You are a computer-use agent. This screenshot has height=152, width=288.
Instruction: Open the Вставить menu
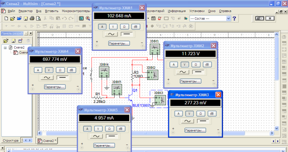(x=52, y=11)
